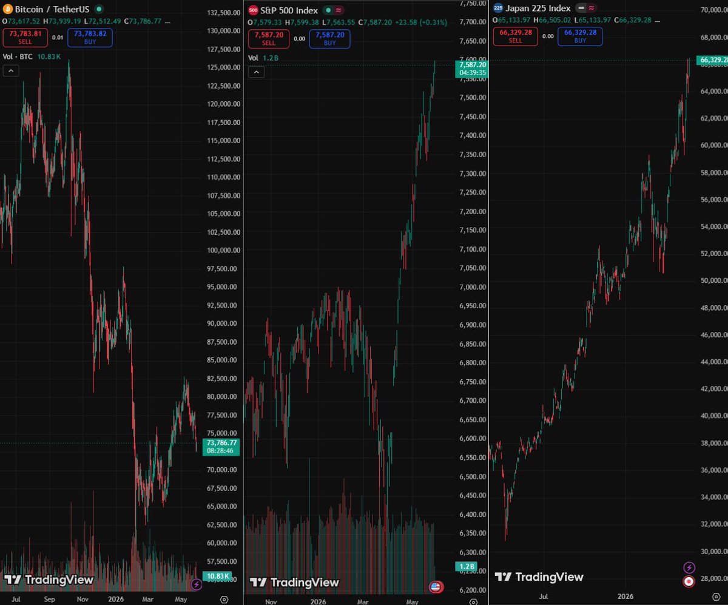Click the Sep label on Bitcoin time axis

click(50, 600)
